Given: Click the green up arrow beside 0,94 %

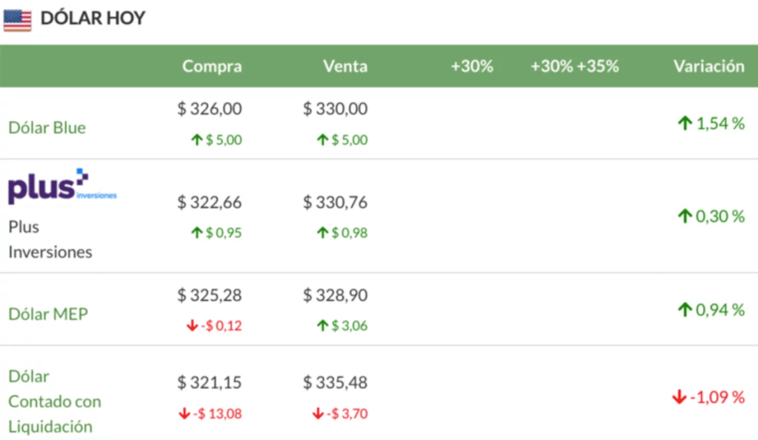Looking at the screenshot, I should (685, 310).
